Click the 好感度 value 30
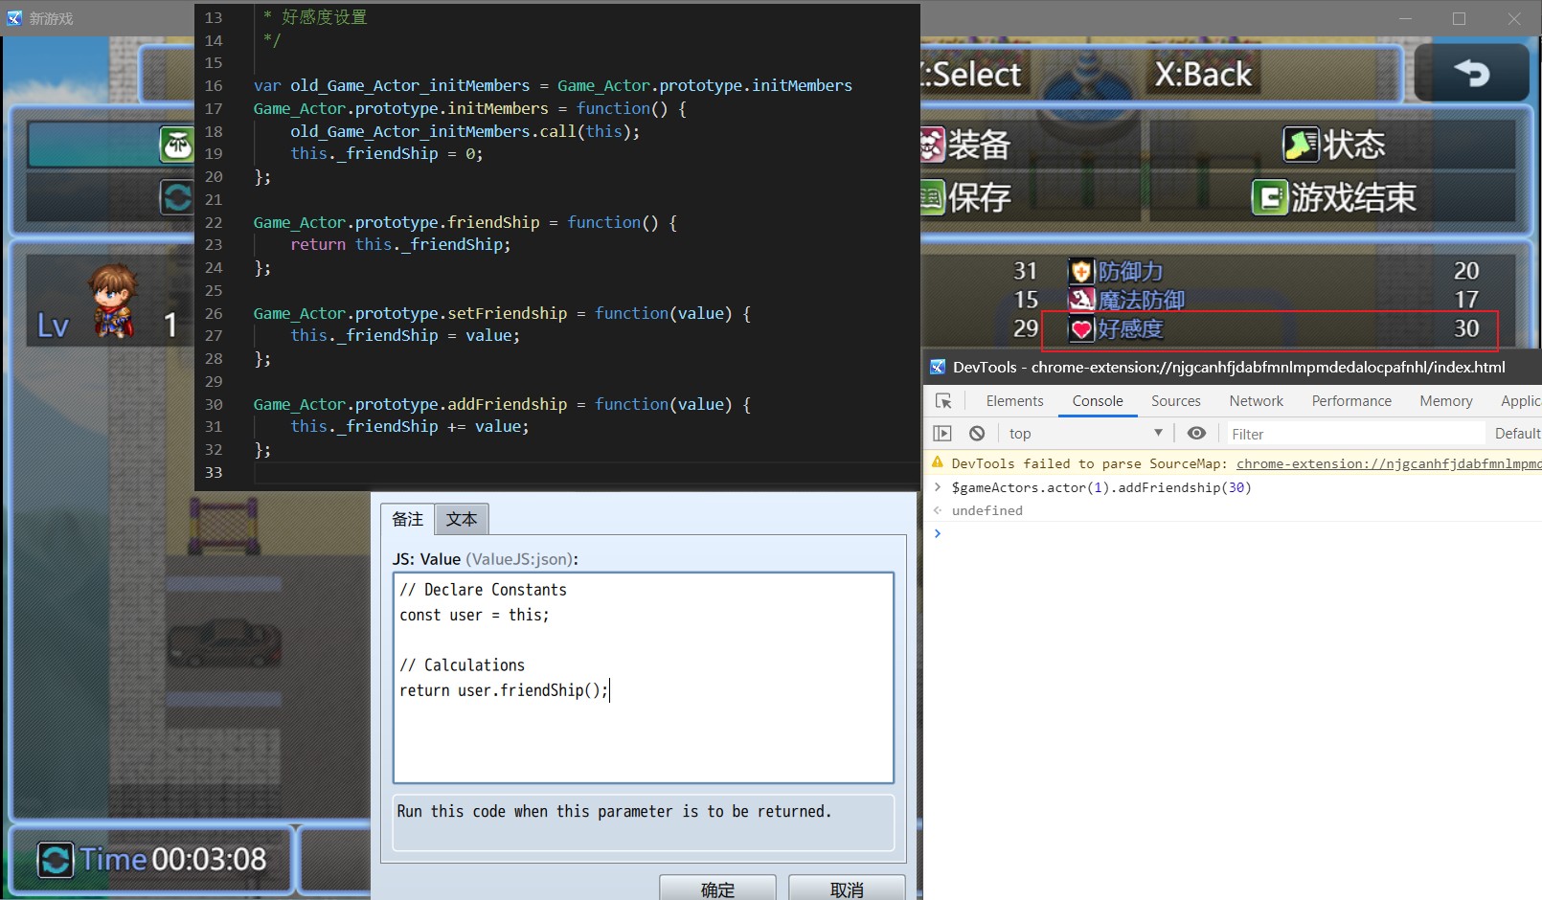This screenshot has height=900, width=1542. [1466, 328]
